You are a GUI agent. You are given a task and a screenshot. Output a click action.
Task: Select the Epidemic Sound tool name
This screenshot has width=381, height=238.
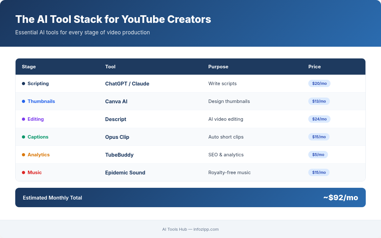125,172
